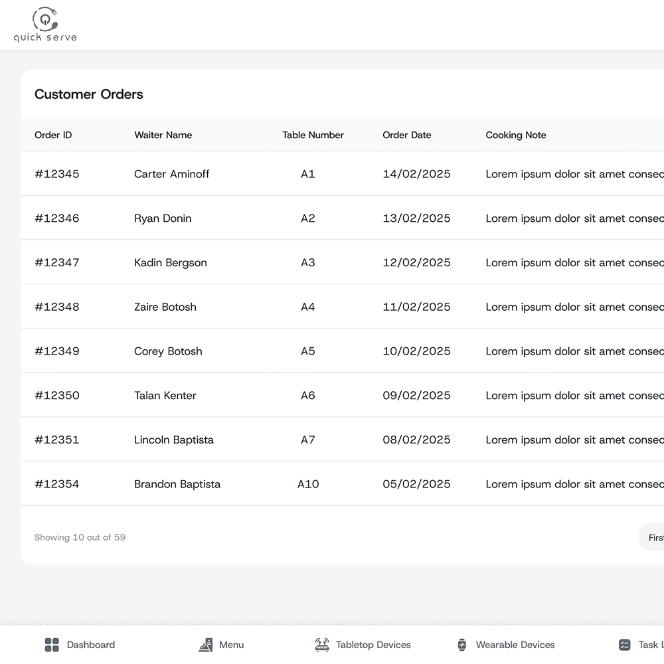The height and width of the screenshot is (664, 664).
Task: Select waiter Carter Aminoff in the table
Action: tap(171, 174)
